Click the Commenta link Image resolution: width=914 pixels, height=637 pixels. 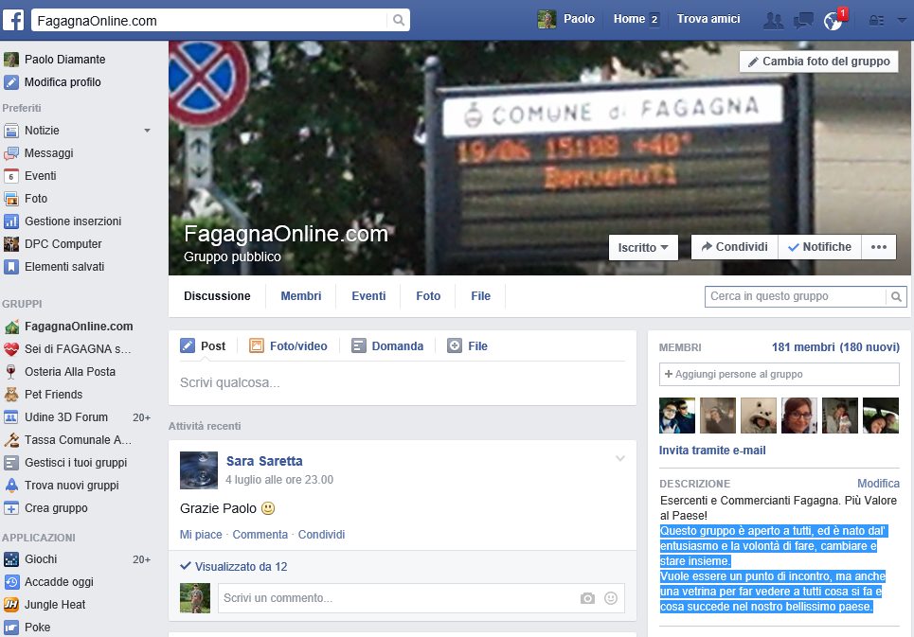click(x=260, y=535)
